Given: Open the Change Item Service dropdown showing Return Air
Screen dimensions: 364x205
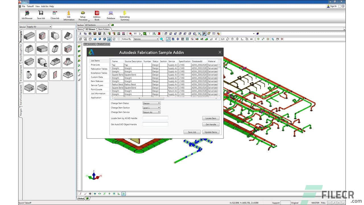Looking at the screenshot, I should click(x=151, y=112).
